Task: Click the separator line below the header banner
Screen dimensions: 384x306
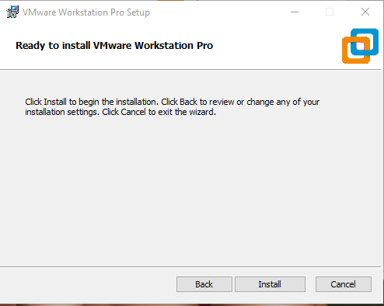Action: 192,70
